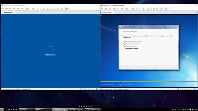Open VM menu in Windows 10 x64 window

pyautogui.click(x=14, y=9)
